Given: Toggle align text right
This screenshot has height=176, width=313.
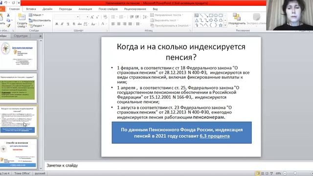Looking at the screenshot, I should tap(125, 24).
